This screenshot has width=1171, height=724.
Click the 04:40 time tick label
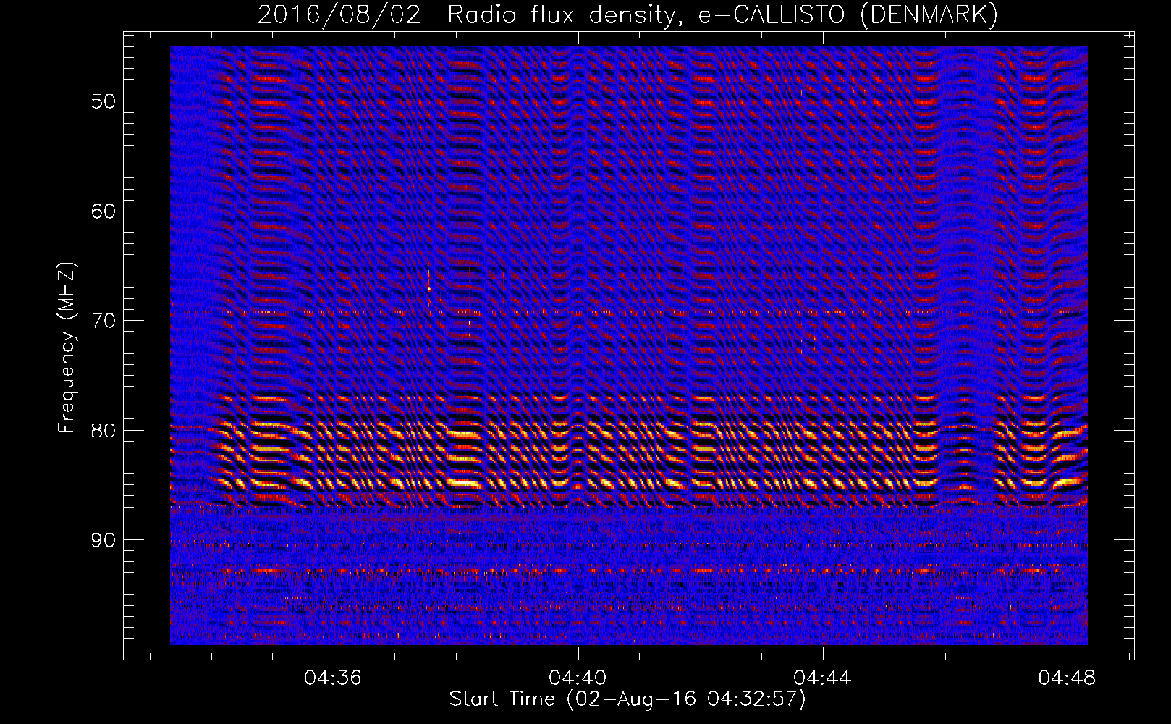tap(578, 678)
